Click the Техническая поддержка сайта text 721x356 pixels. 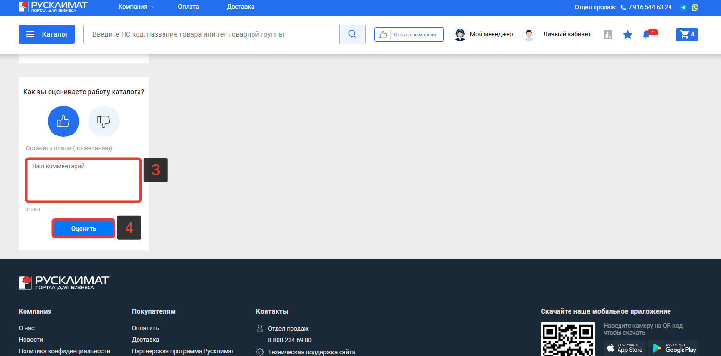click(x=312, y=352)
